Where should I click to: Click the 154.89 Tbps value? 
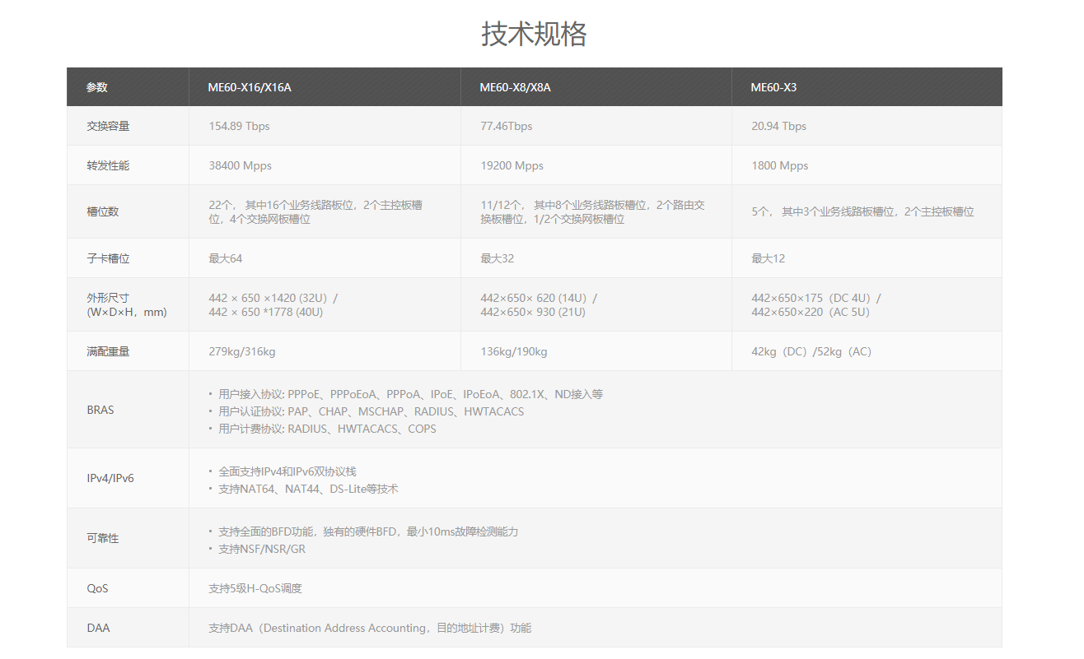click(240, 126)
